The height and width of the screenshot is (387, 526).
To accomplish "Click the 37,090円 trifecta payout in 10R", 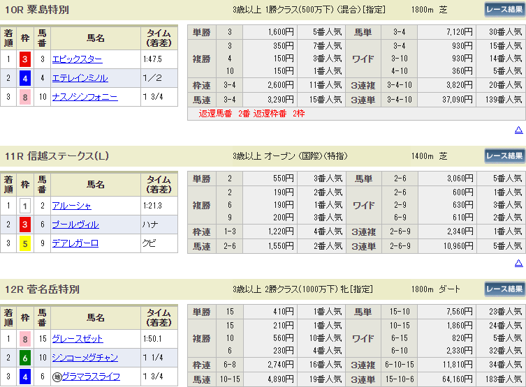I will pos(458,100).
